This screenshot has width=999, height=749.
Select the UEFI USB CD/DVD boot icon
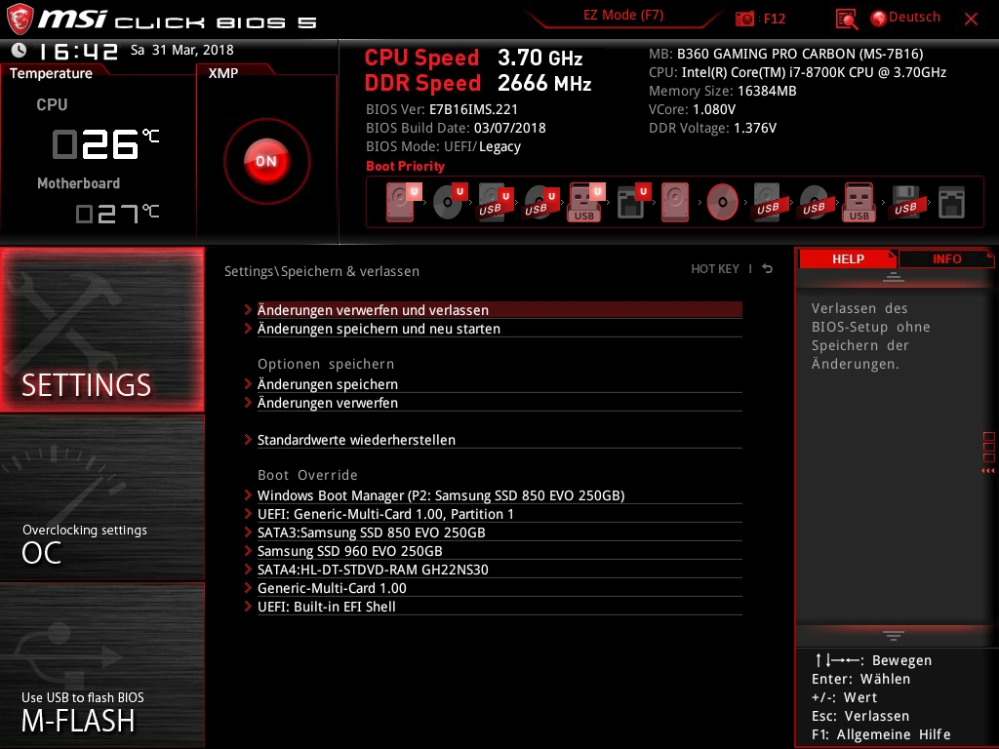click(x=540, y=203)
